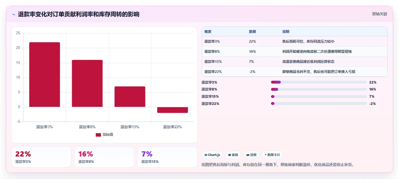Click y-axis tick label -5
Screen dimensions: 399x179
coord(18,122)
